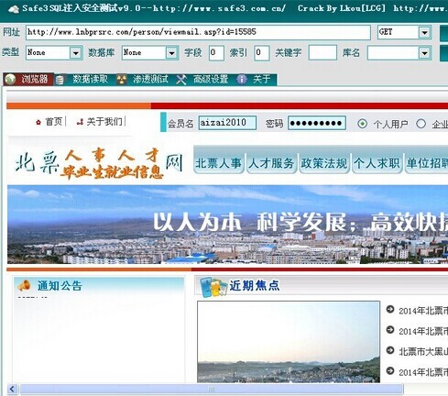Click the info icon beside 关于
This screenshot has width=448, height=396.
[242, 80]
